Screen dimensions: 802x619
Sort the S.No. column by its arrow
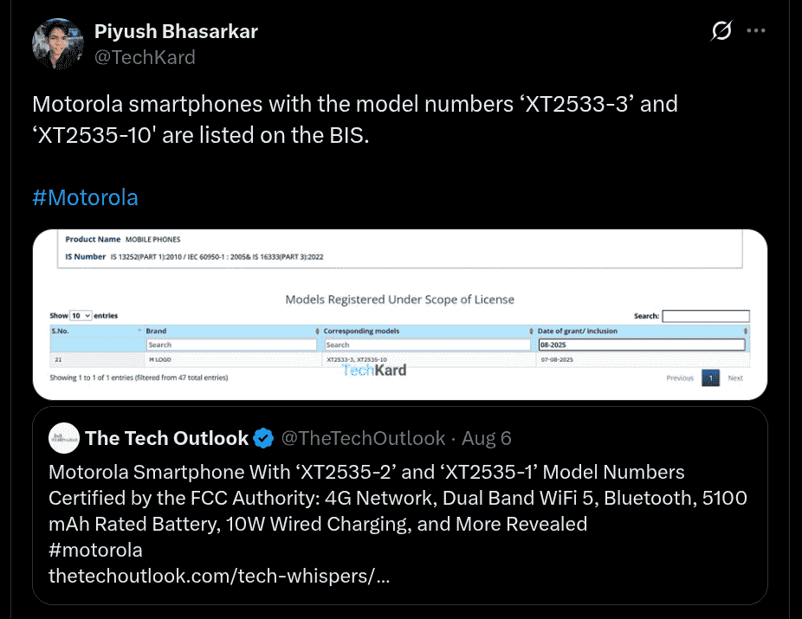(x=139, y=330)
